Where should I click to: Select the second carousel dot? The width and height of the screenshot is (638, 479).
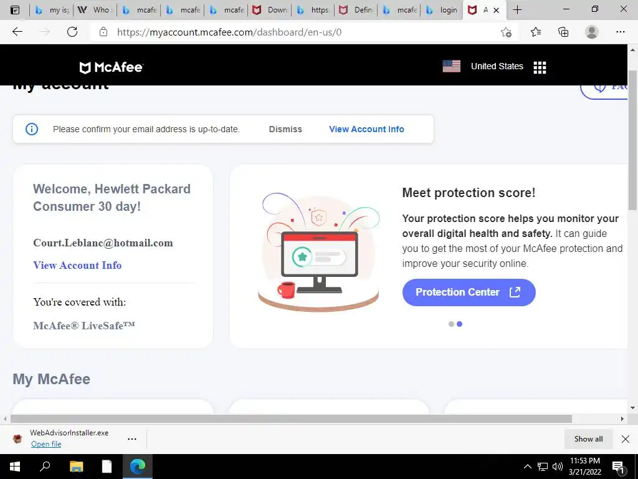[459, 324]
